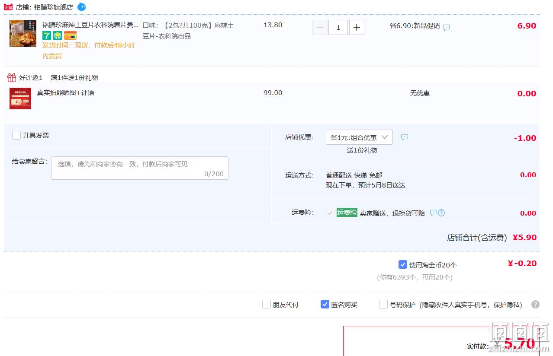
Task: Open shop link 铭膳珍旗舰店
Action: pos(54,7)
